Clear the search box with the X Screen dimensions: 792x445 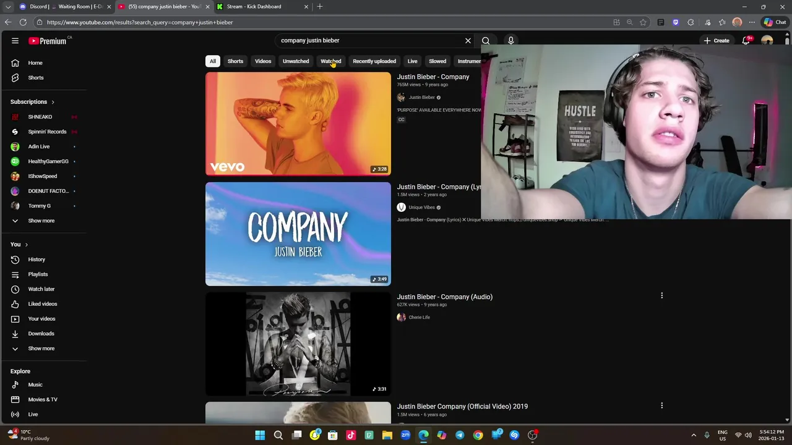point(468,41)
